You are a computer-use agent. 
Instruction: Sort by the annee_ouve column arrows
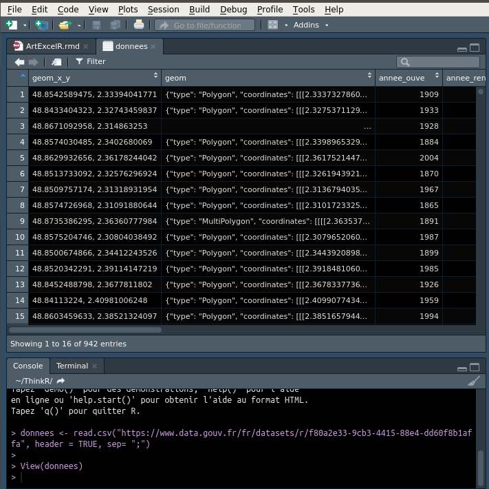tap(437, 75)
